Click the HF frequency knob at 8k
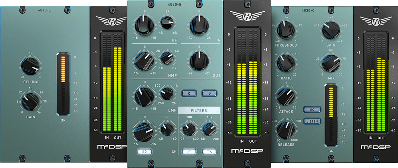Viewport: 398px width, 168px height. (167, 23)
